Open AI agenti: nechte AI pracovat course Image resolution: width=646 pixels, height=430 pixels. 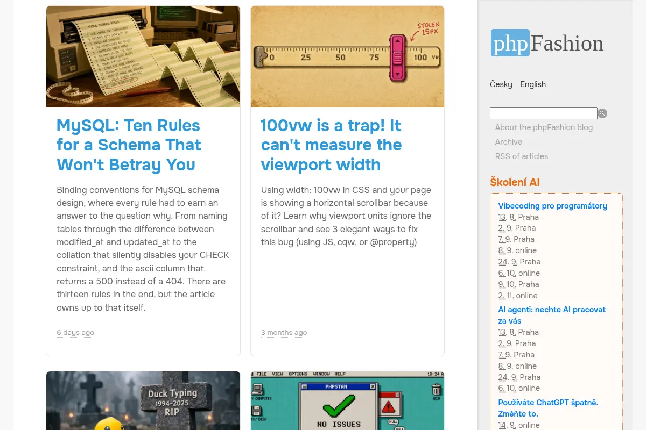coord(552,315)
